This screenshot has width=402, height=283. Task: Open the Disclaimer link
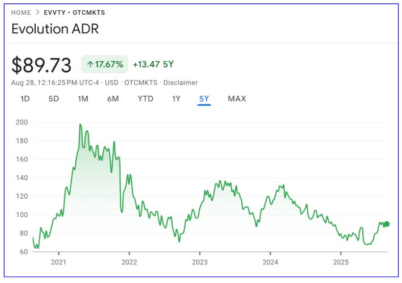click(x=181, y=83)
